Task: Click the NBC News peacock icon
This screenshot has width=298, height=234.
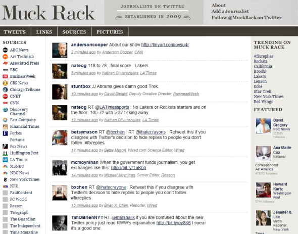Action: click(x=5, y=173)
